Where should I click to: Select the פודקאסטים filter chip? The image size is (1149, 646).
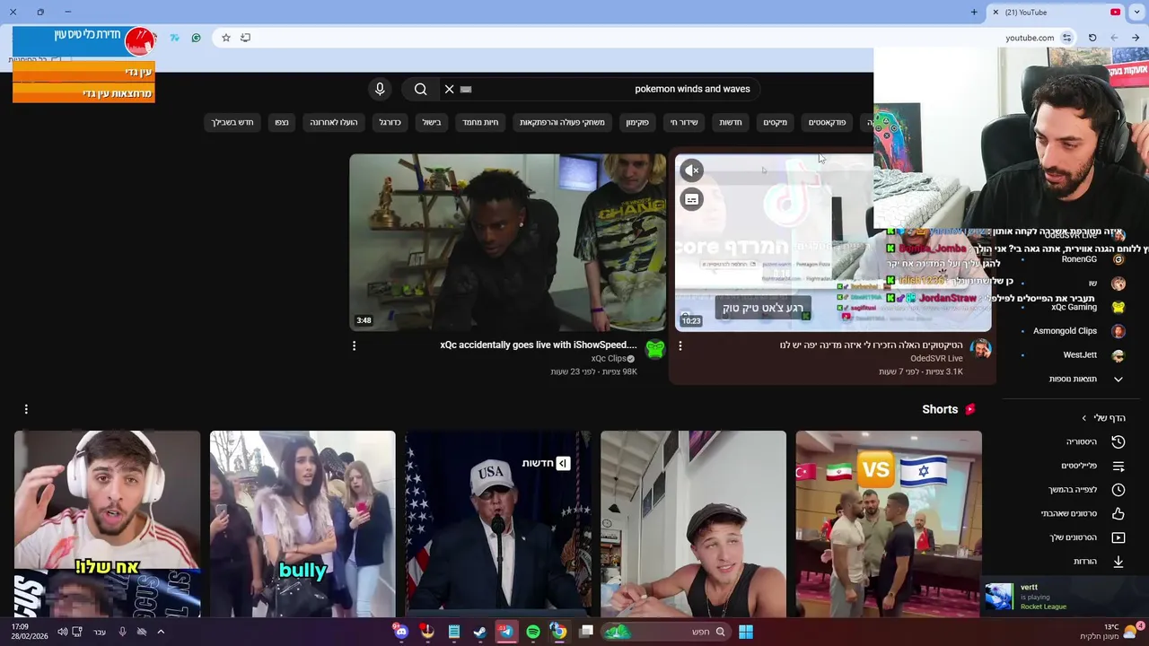(x=827, y=122)
